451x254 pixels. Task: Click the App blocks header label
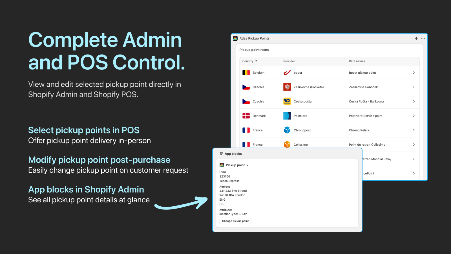click(233, 154)
